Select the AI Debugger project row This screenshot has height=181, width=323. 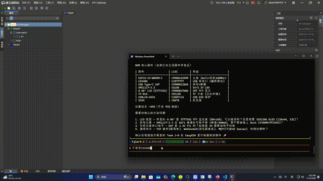point(33,25)
